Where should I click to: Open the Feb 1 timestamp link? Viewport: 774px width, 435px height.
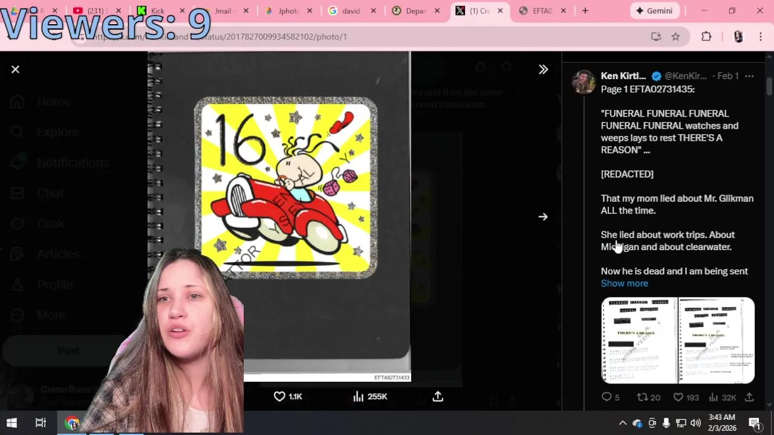pyautogui.click(x=728, y=76)
